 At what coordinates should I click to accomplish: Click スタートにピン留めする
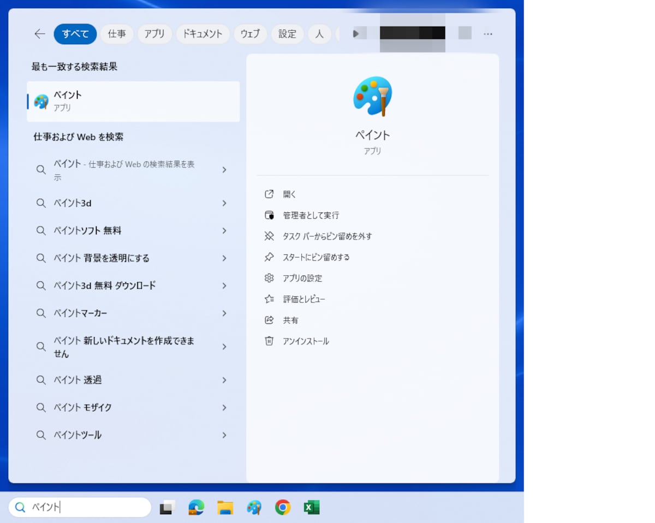pos(316,257)
